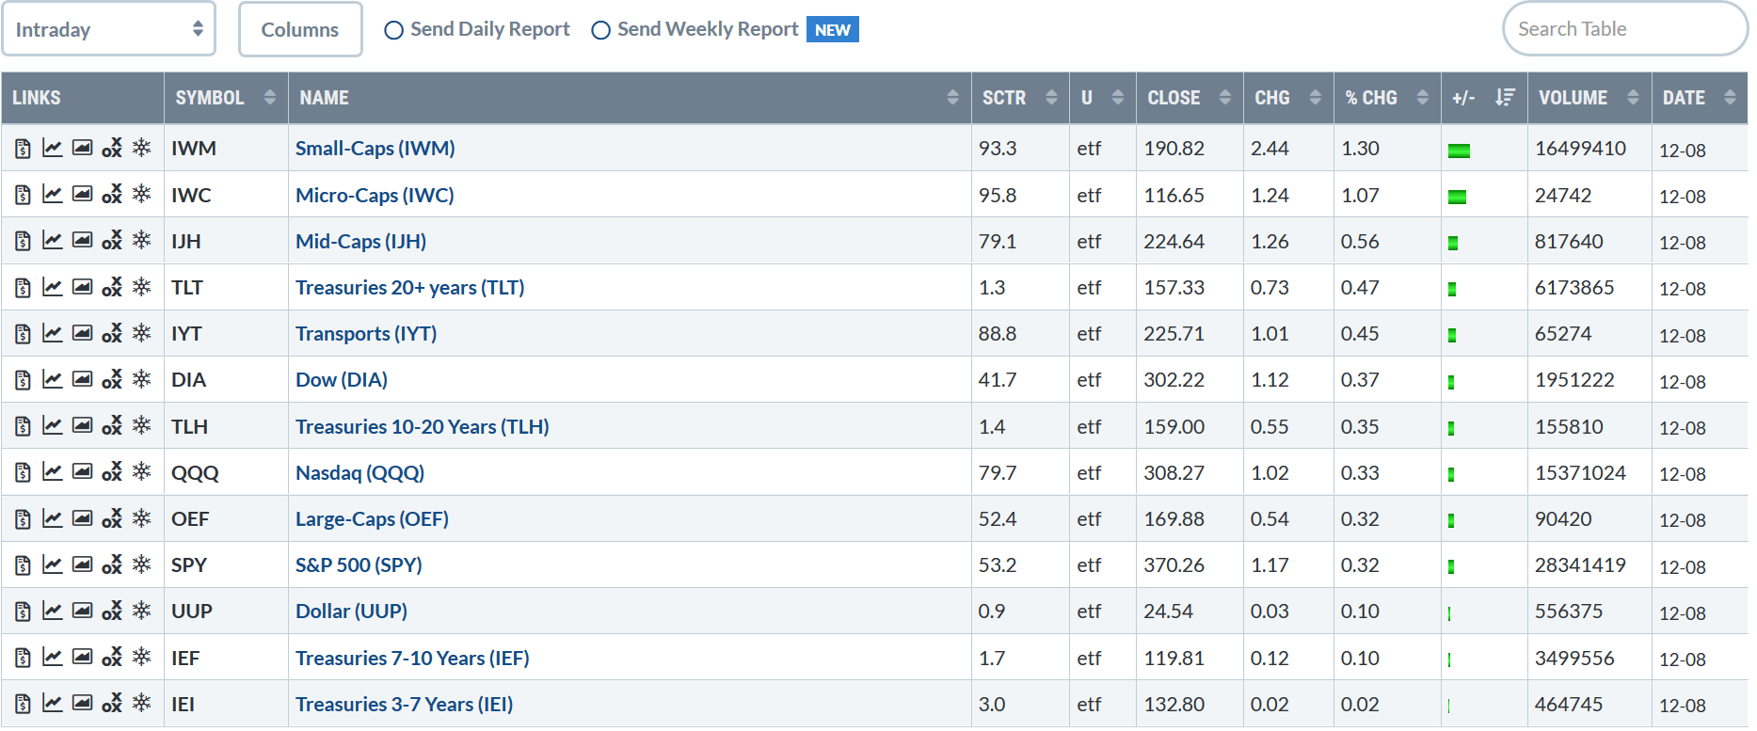Viewport: 1757px width, 731px height.
Task: Select the IWM volume value 16499410
Action: point(1580,149)
